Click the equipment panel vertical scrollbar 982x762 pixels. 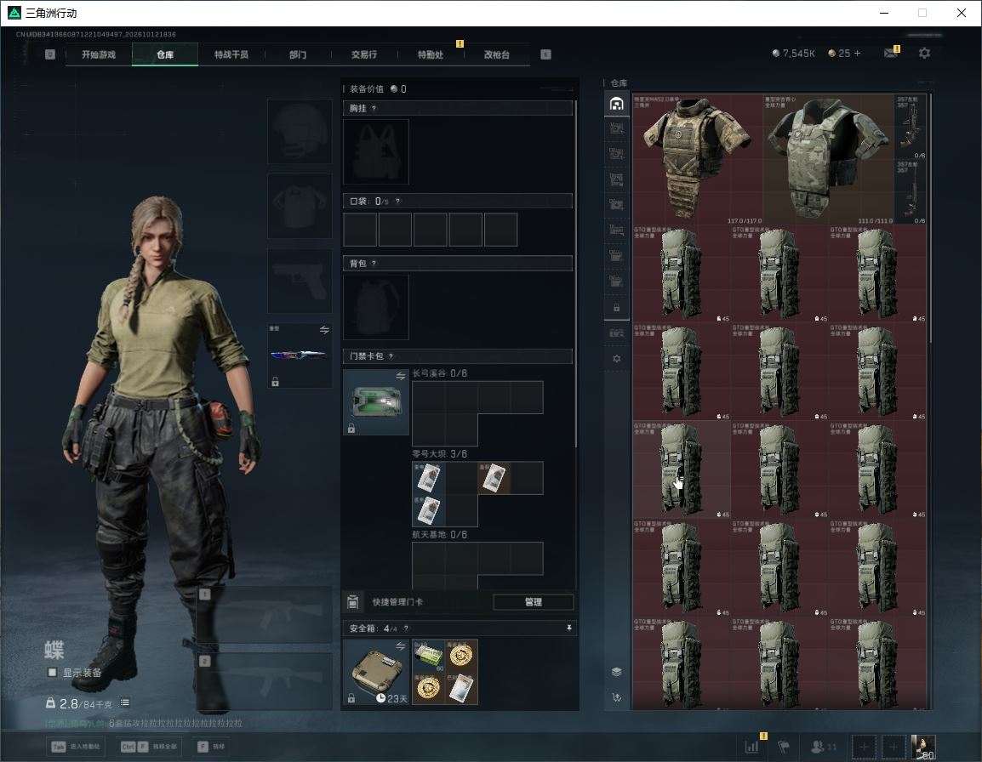coord(575,274)
